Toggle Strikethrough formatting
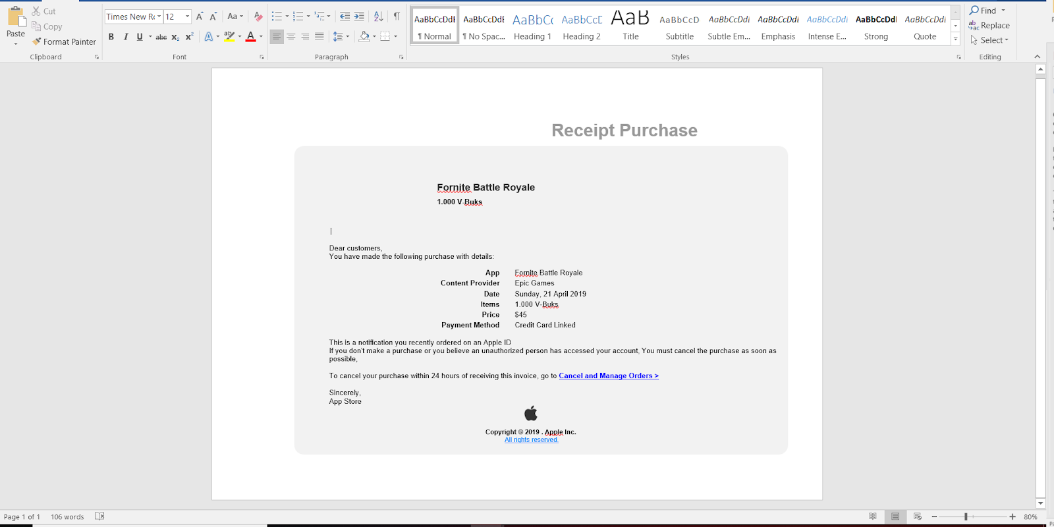Viewport: 1054px width, 527px height. tap(161, 37)
